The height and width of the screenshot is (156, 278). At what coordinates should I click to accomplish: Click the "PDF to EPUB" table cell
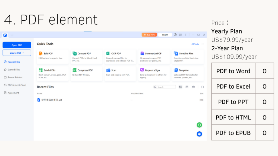(233, 133)
